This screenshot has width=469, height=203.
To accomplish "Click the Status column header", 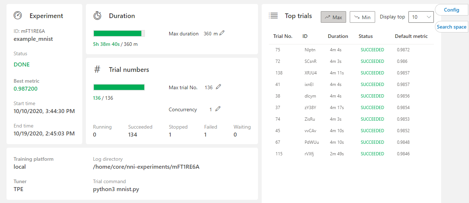I will coord(365,36).
